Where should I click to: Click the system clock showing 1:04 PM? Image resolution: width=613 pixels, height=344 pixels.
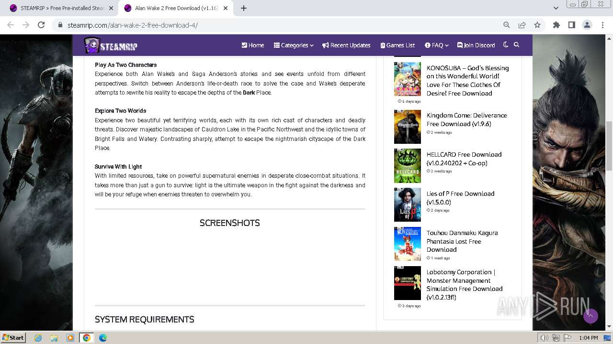click(x=588, y=338)
